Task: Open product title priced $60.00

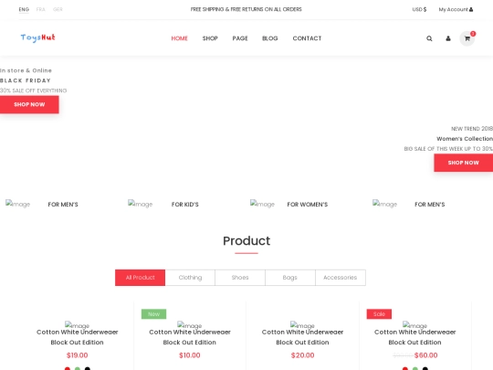Action: 414,337
